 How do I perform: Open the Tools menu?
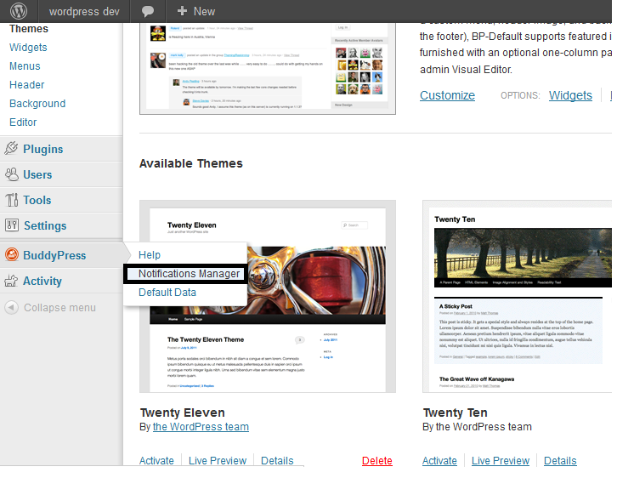click(x=37, y=200)
